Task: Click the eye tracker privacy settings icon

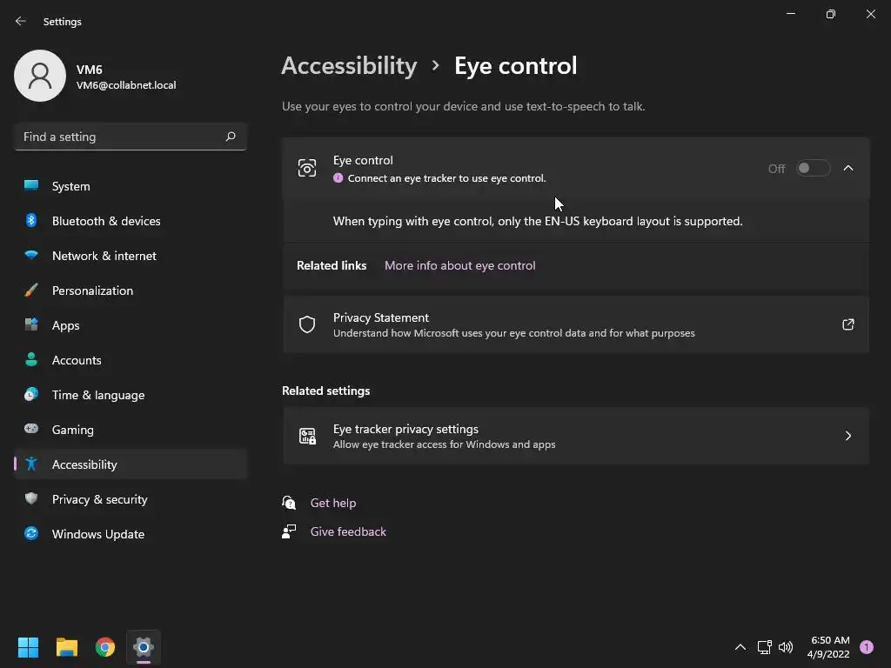Action: tap(307, 436)
